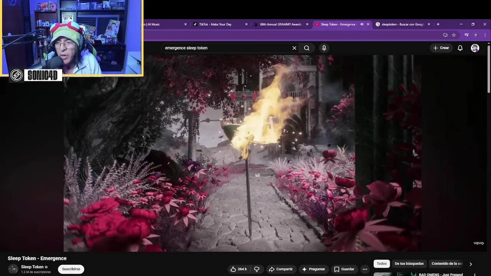Click the 1.2 M de suscriptores text

tap(36, 272)
